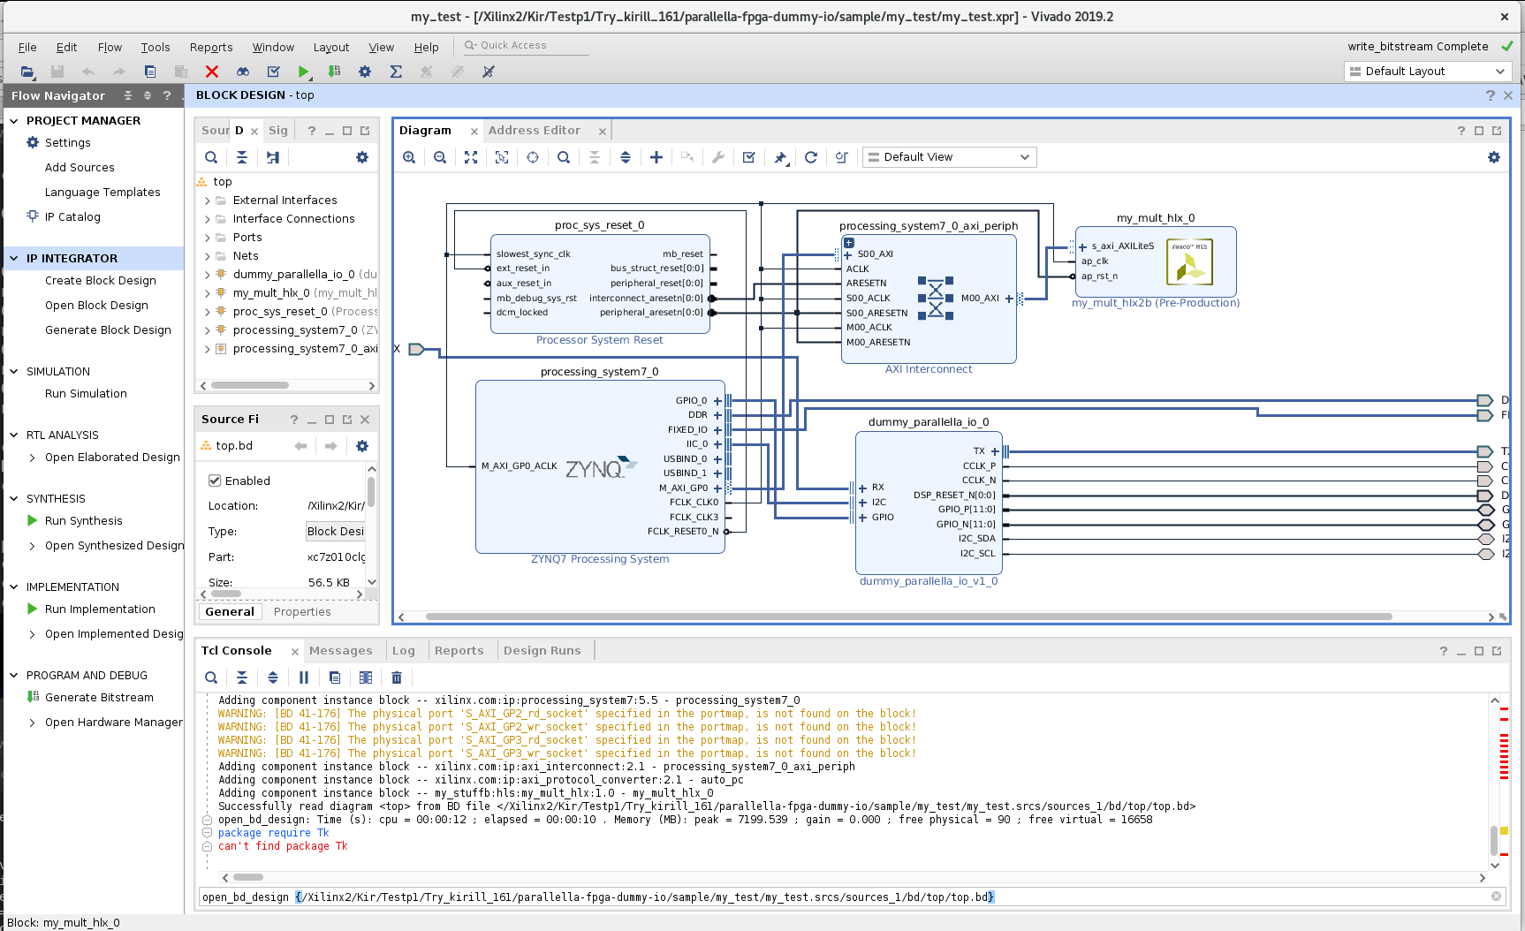
Task: Click the wrench customize block icon
Action: [x=718, y=157]
